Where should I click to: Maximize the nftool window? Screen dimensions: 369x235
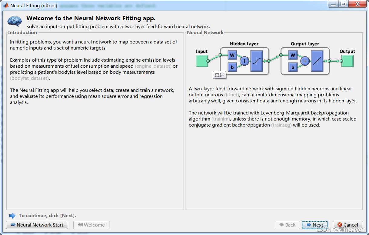pyautogui.click(x=343, y=4)
